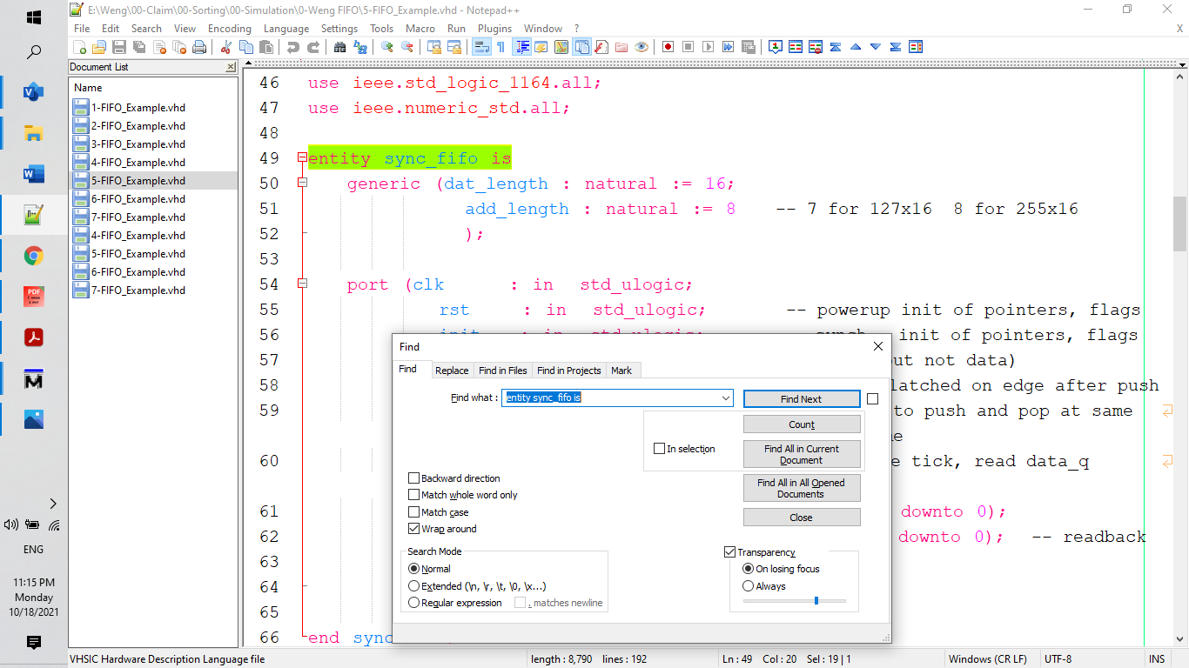Open Action Center notifications icon
The width and height of the screenshot is (1189, 668).
(34, 643)
